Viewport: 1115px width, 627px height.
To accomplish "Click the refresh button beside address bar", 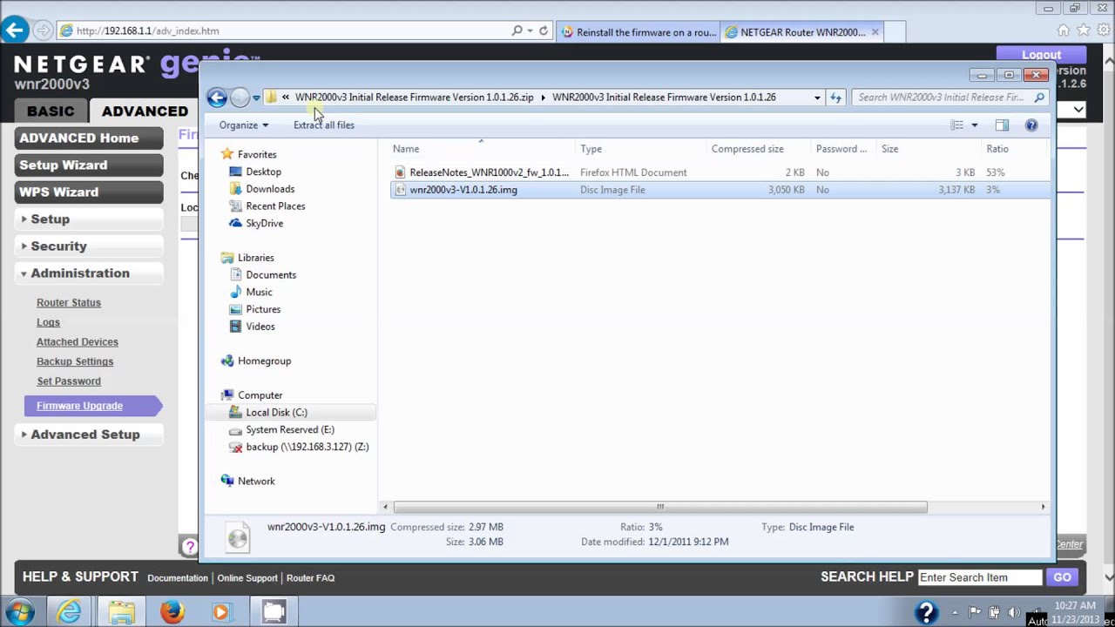I will (x=835, y=98).
